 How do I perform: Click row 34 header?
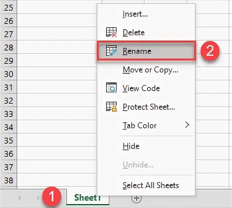click(8, 127)
